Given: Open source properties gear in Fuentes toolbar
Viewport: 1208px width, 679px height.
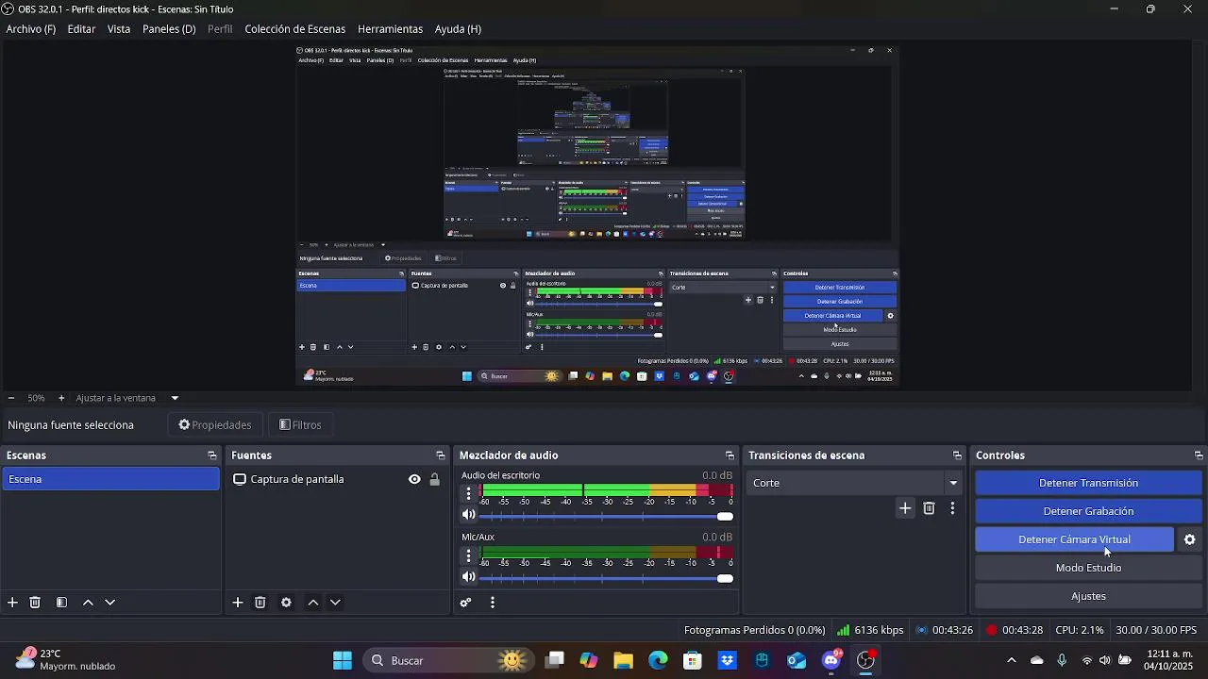Looking at the screenshot, I should [x=286, y=603].
